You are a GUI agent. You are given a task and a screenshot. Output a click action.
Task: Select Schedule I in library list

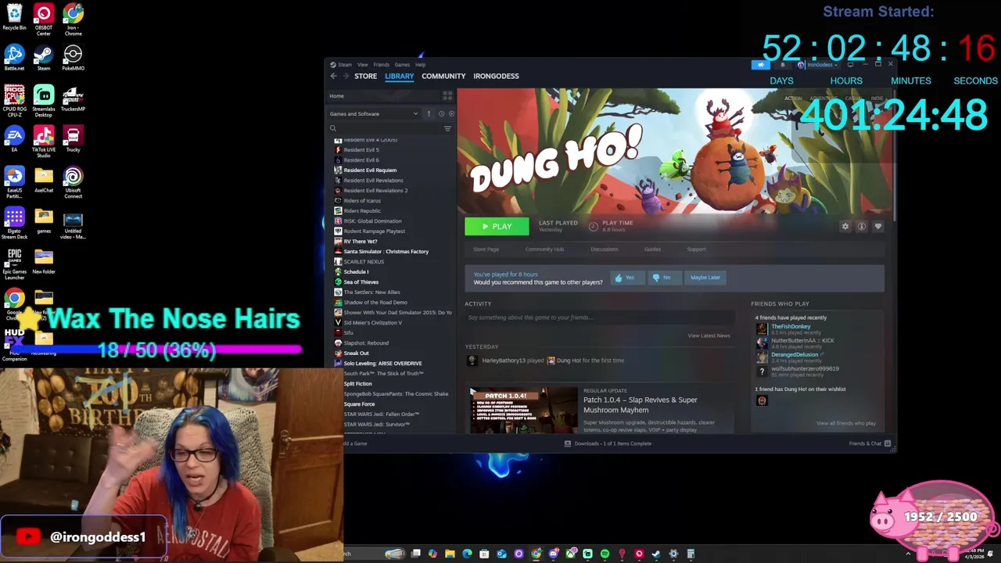[x=356, y=272]
